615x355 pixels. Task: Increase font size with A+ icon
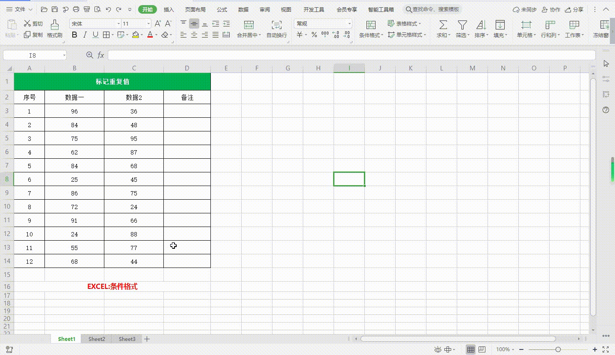coord(158,24)
